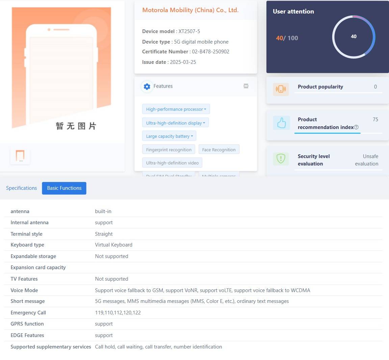The height and width of the screenshot is (360, 389).
Task: Click the Product popularity vibrating phone icon
Action: point(281,89)
